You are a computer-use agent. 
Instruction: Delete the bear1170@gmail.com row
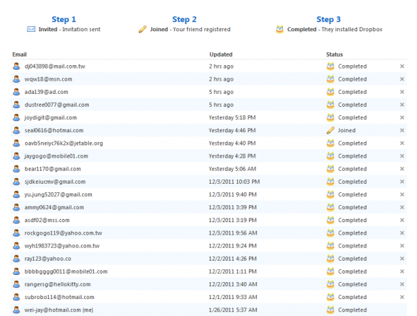coord(402,169)
